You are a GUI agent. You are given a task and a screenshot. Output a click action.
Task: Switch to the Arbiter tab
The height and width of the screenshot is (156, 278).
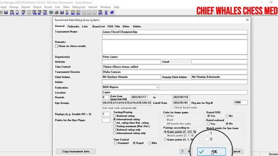point(137,26)
